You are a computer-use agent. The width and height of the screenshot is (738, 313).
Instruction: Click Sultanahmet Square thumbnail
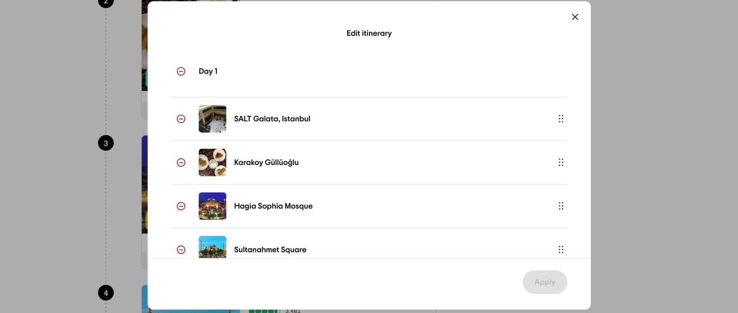click(x=212, y=248)
